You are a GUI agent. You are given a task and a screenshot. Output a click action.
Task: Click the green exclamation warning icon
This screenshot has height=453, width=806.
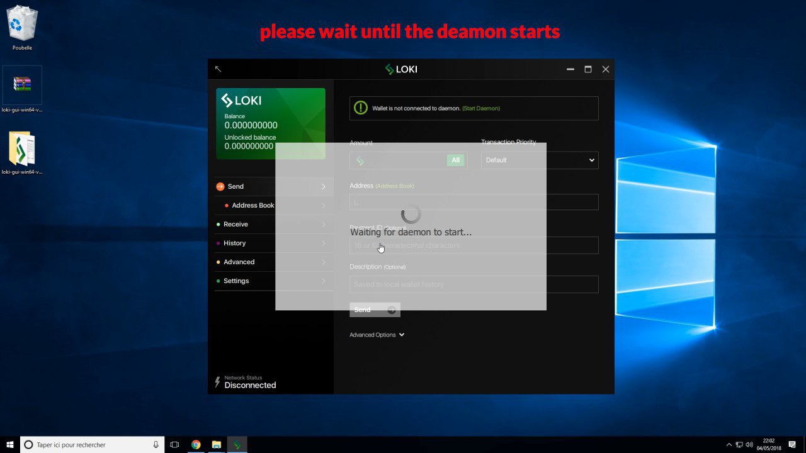point(361,108)
